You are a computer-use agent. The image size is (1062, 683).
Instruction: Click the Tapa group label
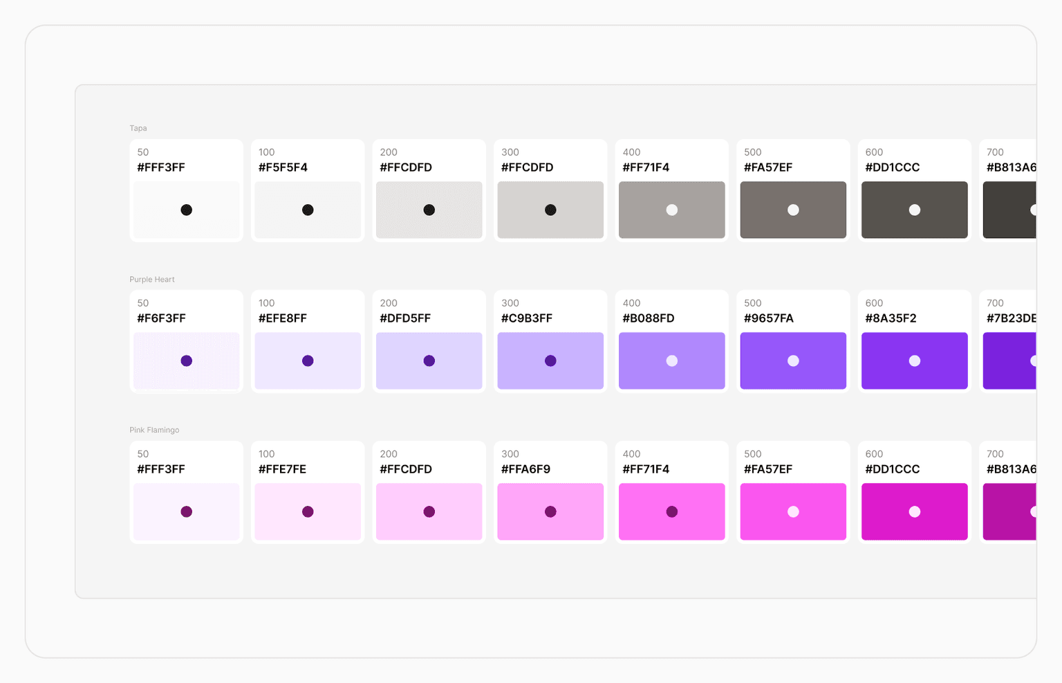tap(138, 128)
